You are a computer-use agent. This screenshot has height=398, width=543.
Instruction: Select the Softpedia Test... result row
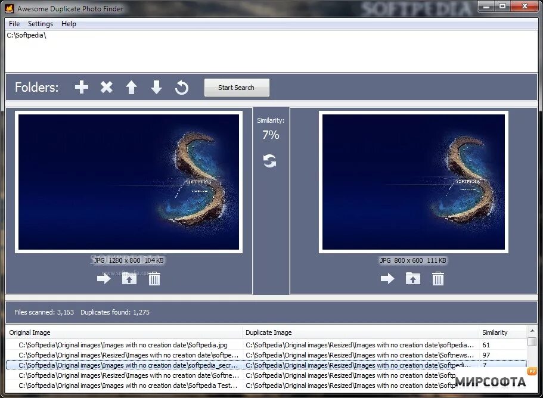[x=266, y=385]
